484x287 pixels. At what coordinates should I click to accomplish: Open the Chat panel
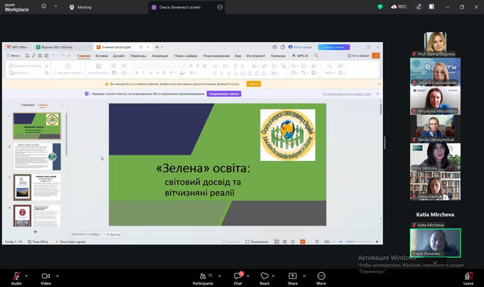(238, 276)
